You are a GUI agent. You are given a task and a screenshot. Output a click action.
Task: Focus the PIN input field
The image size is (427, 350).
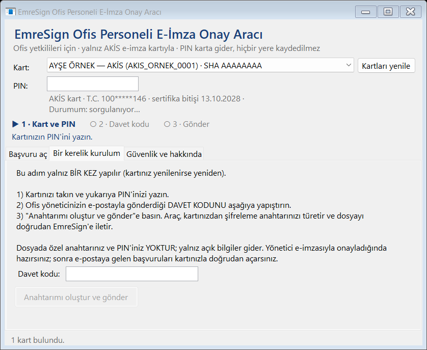pyautogui.click(x=93, y=84)
